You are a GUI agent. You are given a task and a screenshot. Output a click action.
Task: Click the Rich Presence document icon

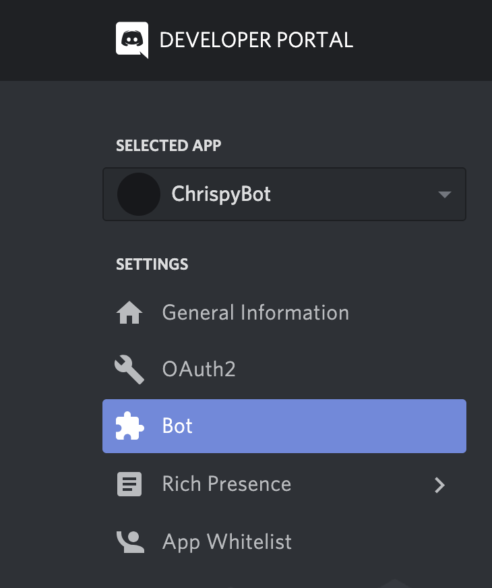coord(129,484)
